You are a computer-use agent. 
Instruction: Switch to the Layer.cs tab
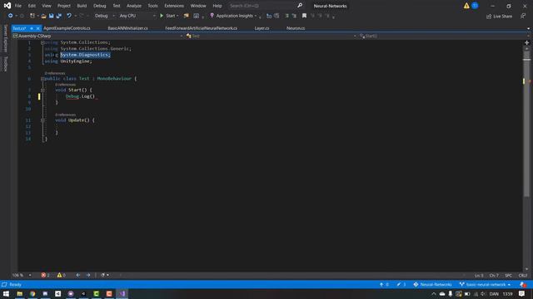tap(262, 28)
